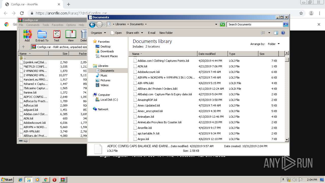The height and width of the screenshot is (183, 325).
Task: Show the preview pane icon
Action: click(x=276, y=33)
